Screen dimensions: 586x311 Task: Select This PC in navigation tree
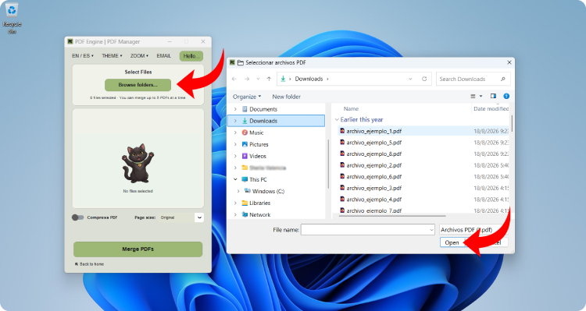(x=258, y=180)
